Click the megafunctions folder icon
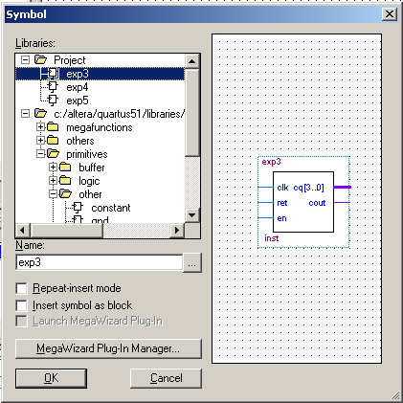This screenshot has width=403, height=403. click(x=53, y=127)
